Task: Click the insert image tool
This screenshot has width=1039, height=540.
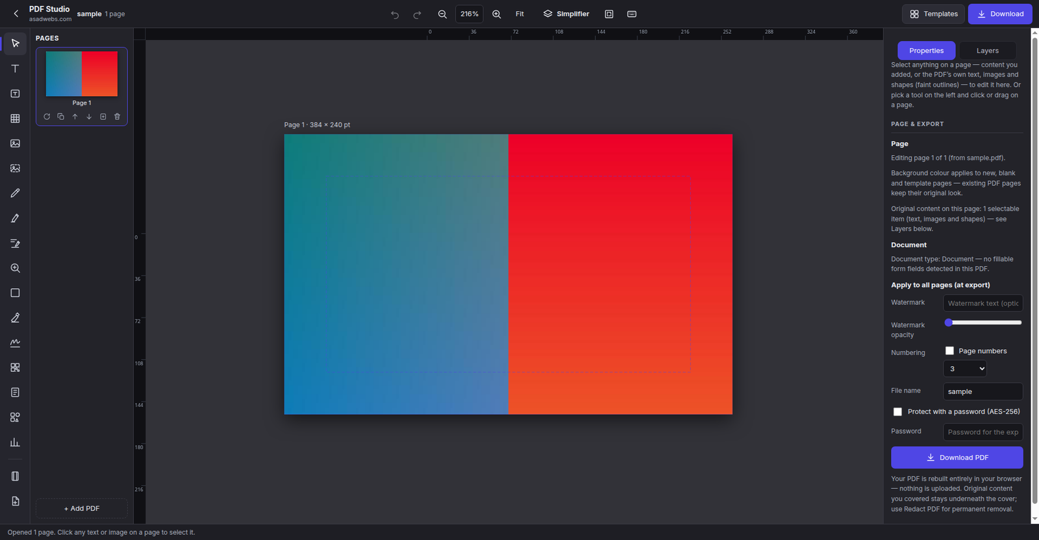Action: tap(15, 143)
